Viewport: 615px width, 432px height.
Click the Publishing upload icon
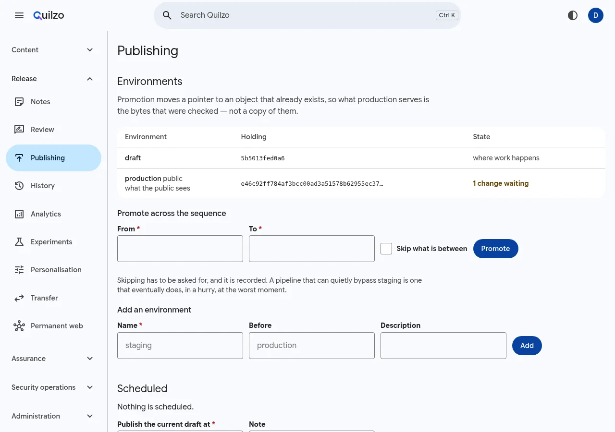(19, 158)
